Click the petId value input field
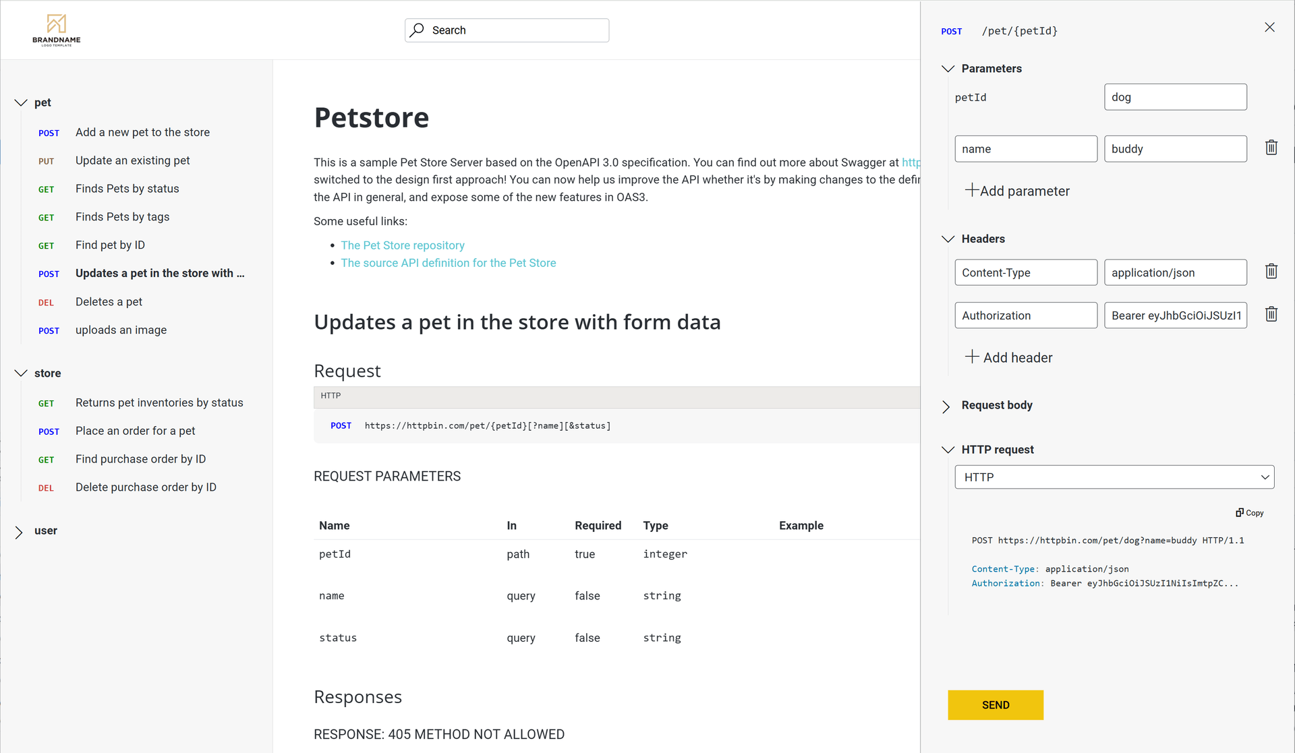 click(x=1174, y=97)
